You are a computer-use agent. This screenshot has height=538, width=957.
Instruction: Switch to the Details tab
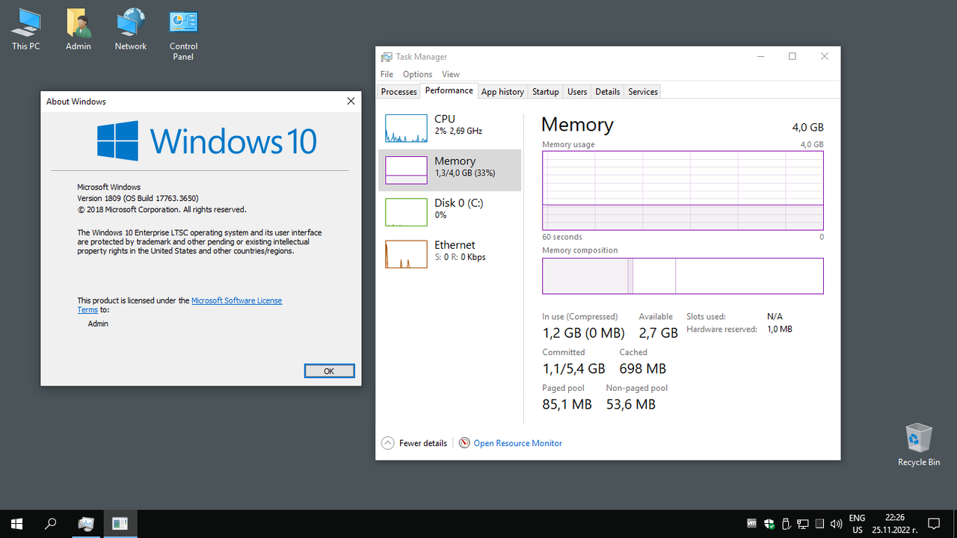(x=608, y=92)
